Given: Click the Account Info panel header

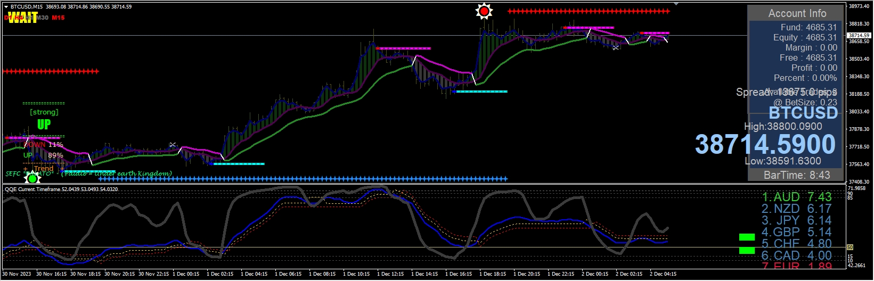Looking at the screenshot, I should 797,13.
